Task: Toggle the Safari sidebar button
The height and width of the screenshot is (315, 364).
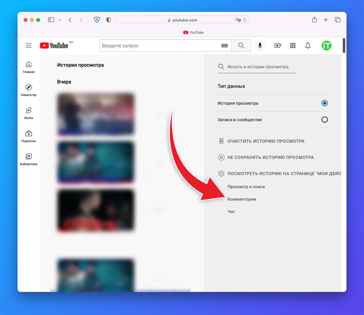Action: pos(51,20)
